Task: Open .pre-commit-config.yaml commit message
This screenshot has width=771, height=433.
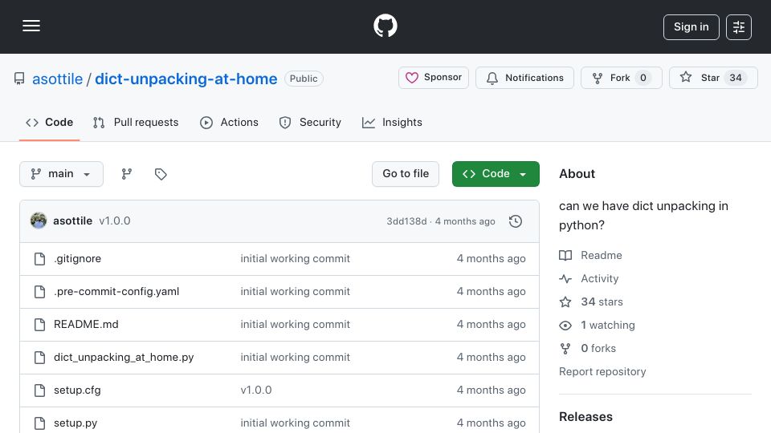Action: (x=295, y=292)
